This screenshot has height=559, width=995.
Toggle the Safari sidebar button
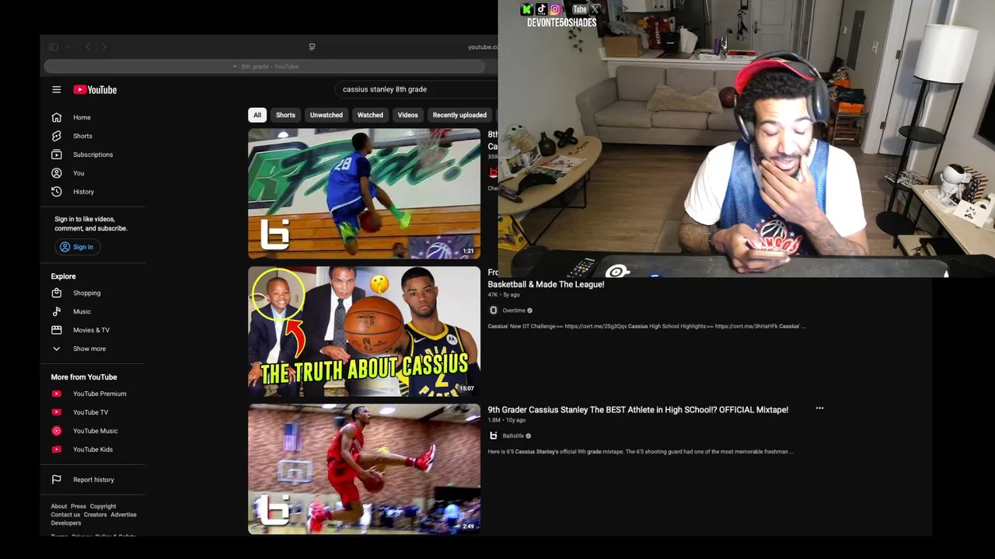tap(54, 47)
